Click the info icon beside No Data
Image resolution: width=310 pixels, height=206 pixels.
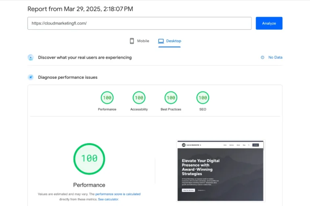click(262, 58)
